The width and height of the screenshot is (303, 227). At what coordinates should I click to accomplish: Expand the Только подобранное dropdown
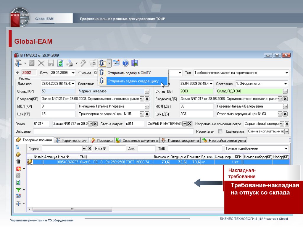point(286,149)
